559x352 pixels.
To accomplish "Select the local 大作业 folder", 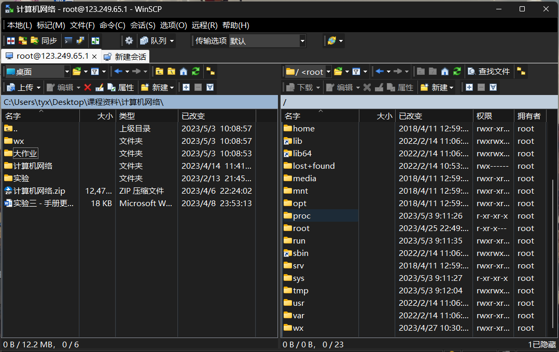I will pos(25,154).
